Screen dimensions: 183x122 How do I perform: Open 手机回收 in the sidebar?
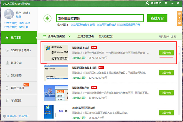click(19, 100)
